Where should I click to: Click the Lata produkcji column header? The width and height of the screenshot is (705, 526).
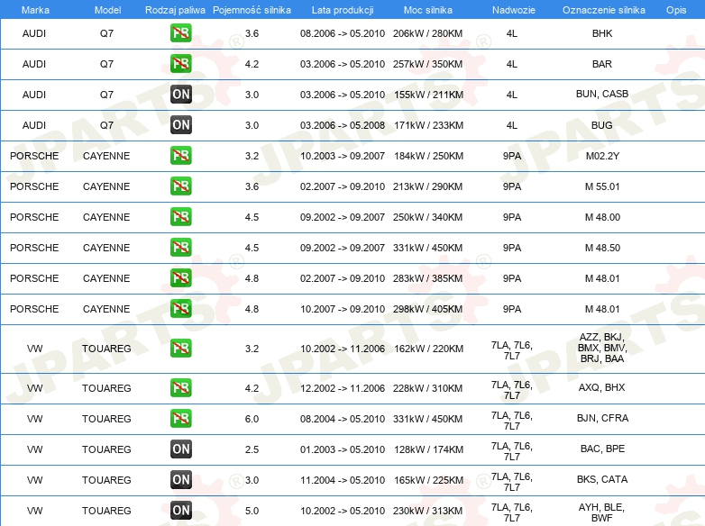(343, 9)
